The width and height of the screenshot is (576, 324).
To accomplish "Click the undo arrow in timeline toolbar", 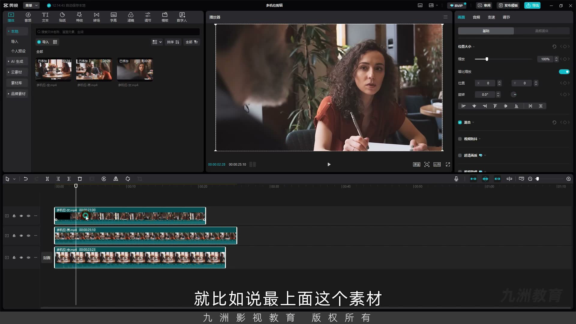I will coord(26,179).
